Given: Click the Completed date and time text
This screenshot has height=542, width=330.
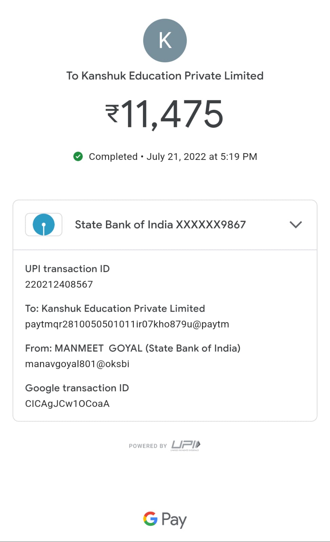Looking at the screenshot, I should point(173,157).
